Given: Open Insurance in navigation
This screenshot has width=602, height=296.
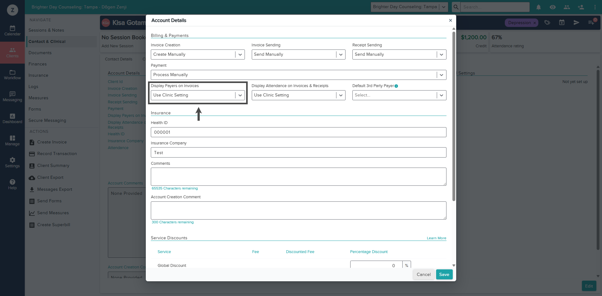Looking at the screenshot, I should (x=38, y=75).
